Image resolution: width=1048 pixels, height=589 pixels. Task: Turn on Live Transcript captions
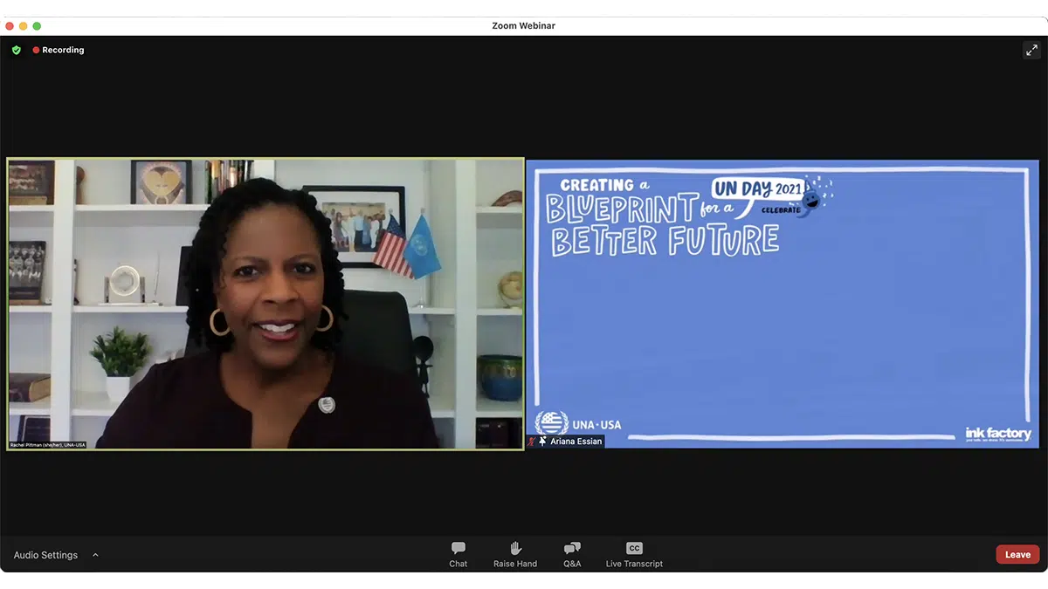(634, 554)
